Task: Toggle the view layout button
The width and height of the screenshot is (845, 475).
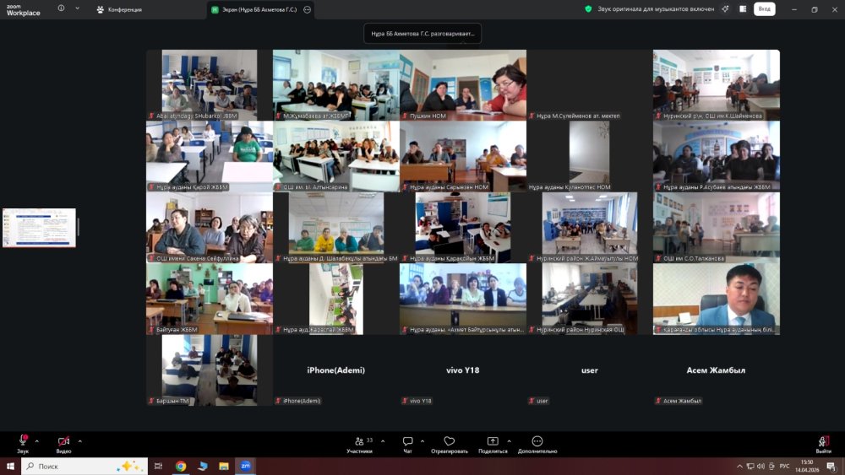Action: 743,9
